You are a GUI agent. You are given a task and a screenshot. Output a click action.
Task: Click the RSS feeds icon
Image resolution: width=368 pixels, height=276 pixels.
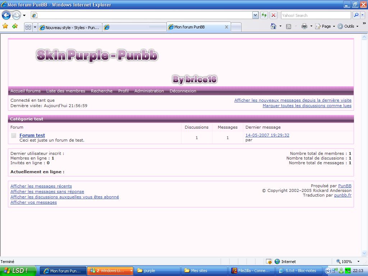tap(289, 26)
